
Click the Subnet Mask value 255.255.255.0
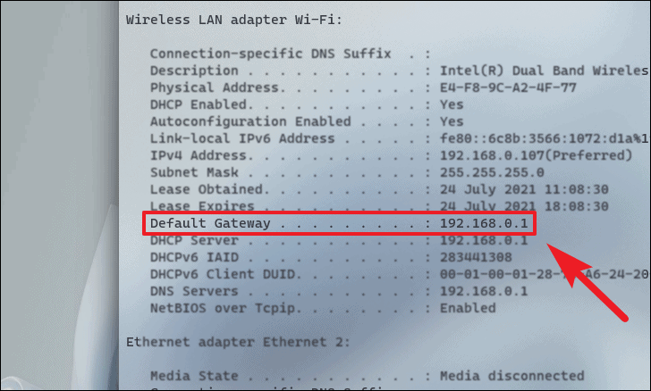[492, 172]
